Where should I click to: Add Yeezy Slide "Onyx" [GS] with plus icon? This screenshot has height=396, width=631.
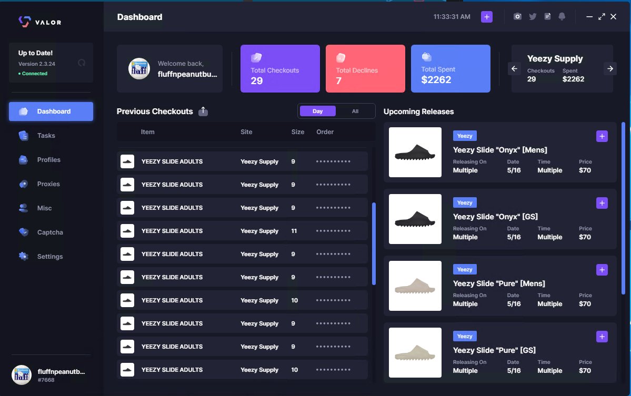click(602, 203)
